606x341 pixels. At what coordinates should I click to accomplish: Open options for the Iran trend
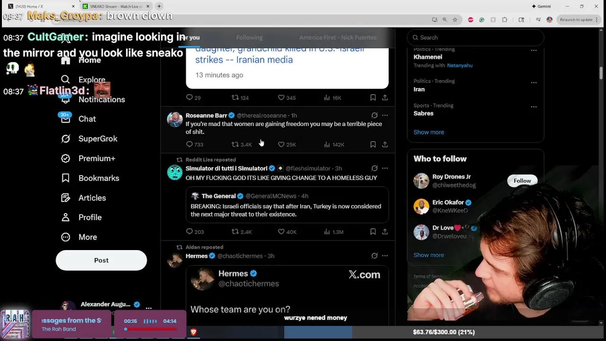pos(534,82)
